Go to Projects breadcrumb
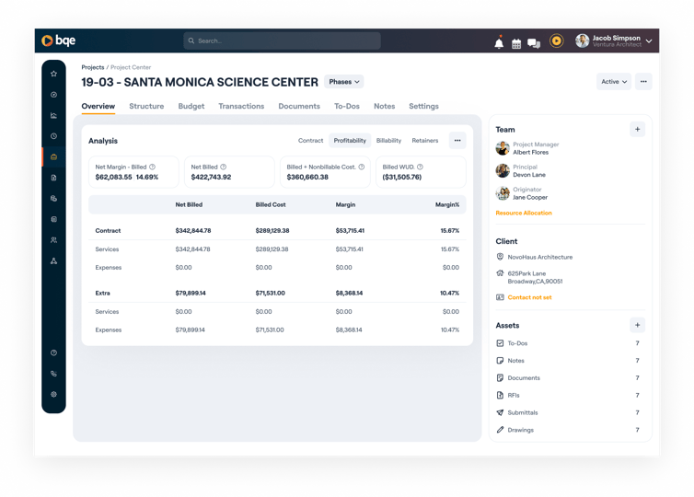Image resolution: width=694 pixels, height=497 pixels. 93,67
